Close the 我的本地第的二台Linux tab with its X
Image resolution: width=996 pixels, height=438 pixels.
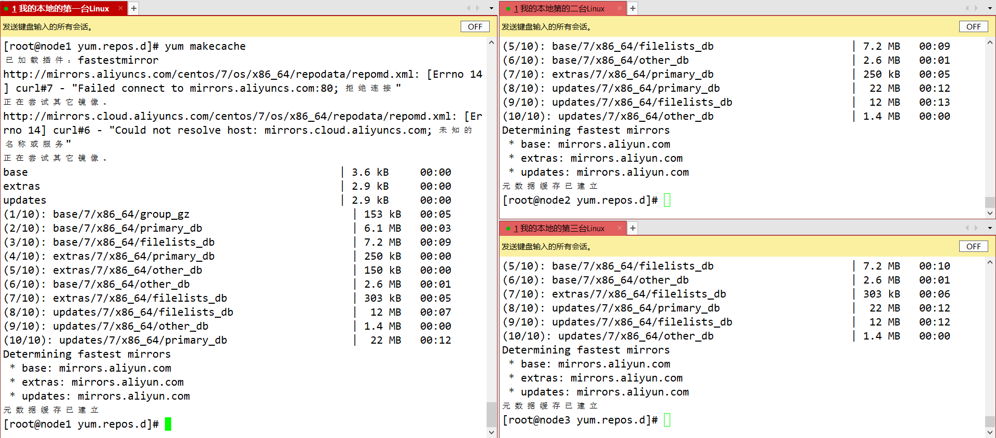tap(619, 8)
